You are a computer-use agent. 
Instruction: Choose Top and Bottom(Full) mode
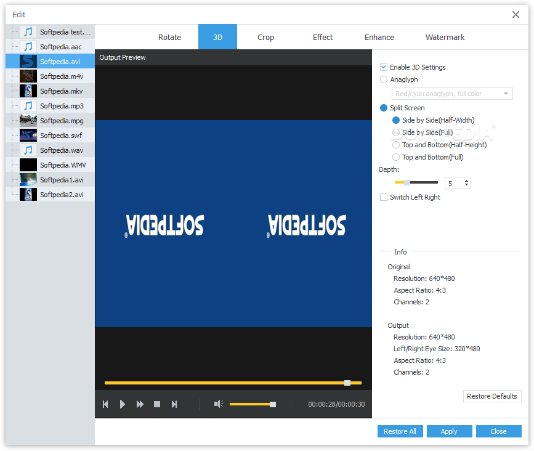[x=396, y=157]
